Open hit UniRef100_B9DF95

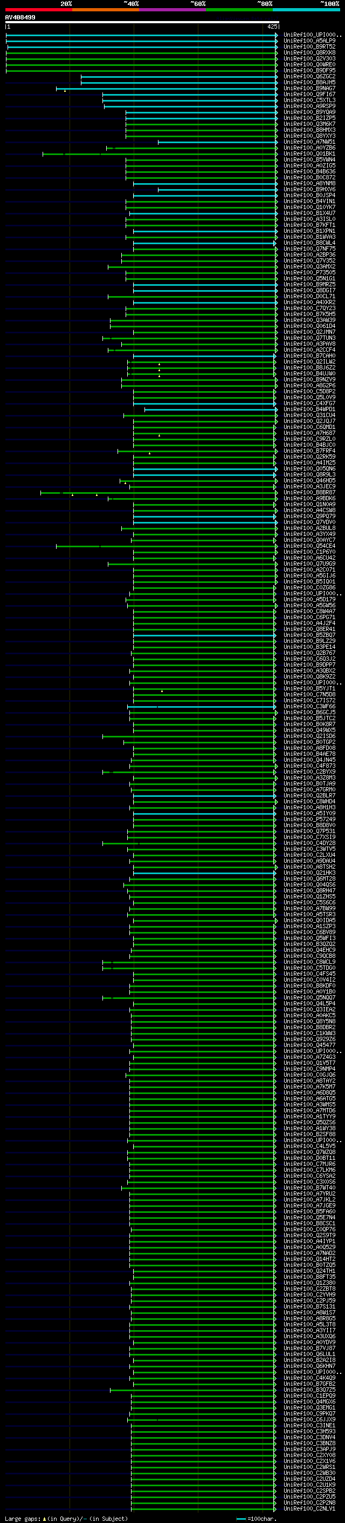(x=309, y=70)
